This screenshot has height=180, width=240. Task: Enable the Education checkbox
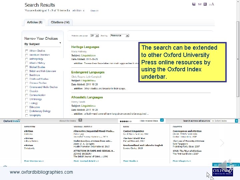(x=26, y=107)
